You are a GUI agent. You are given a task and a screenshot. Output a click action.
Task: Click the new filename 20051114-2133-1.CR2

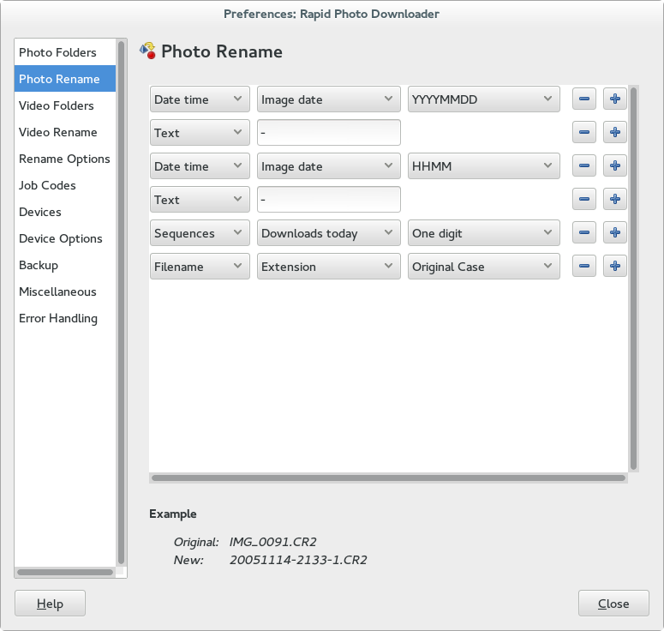click(298, 560)
